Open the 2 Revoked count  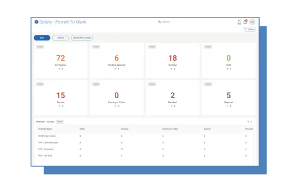point(172,95)
